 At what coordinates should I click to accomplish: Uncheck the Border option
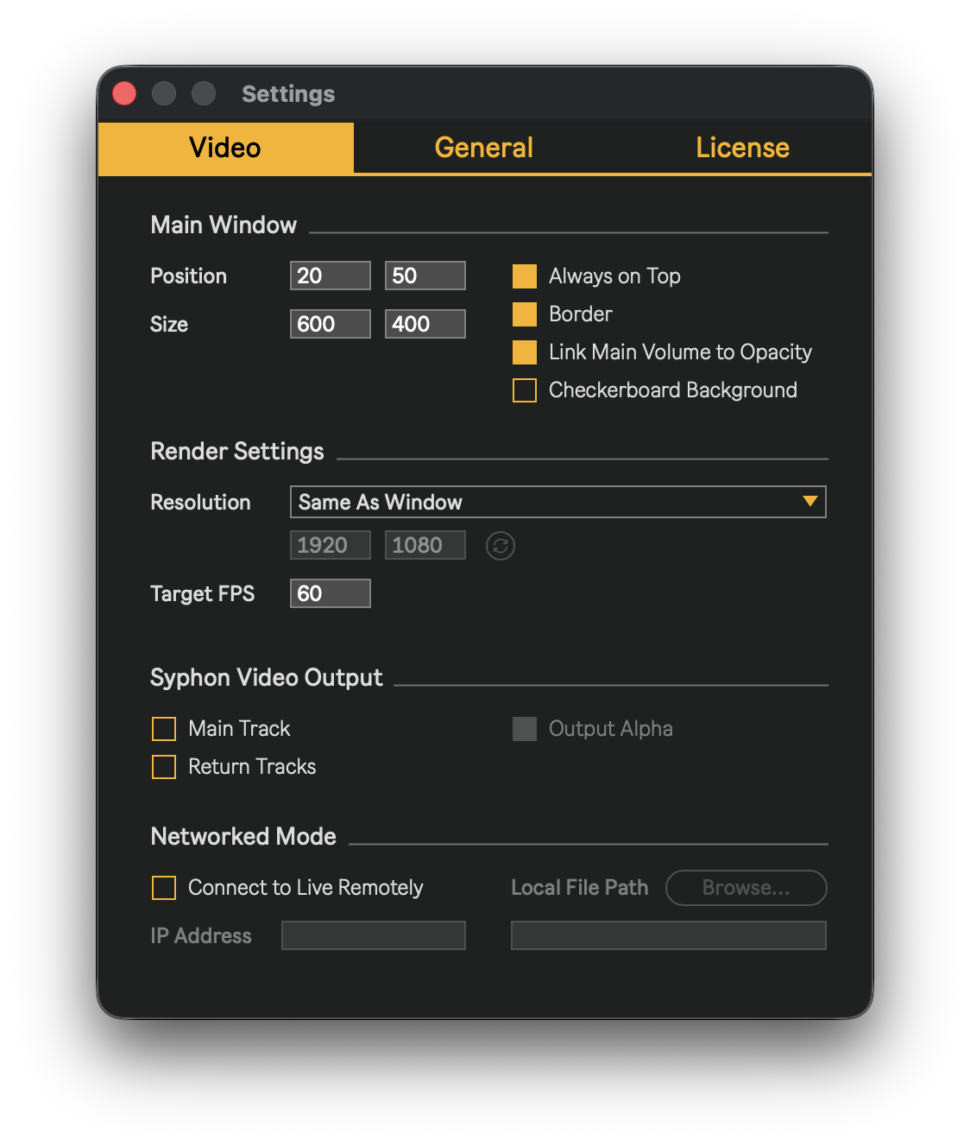tap(525, 314)
